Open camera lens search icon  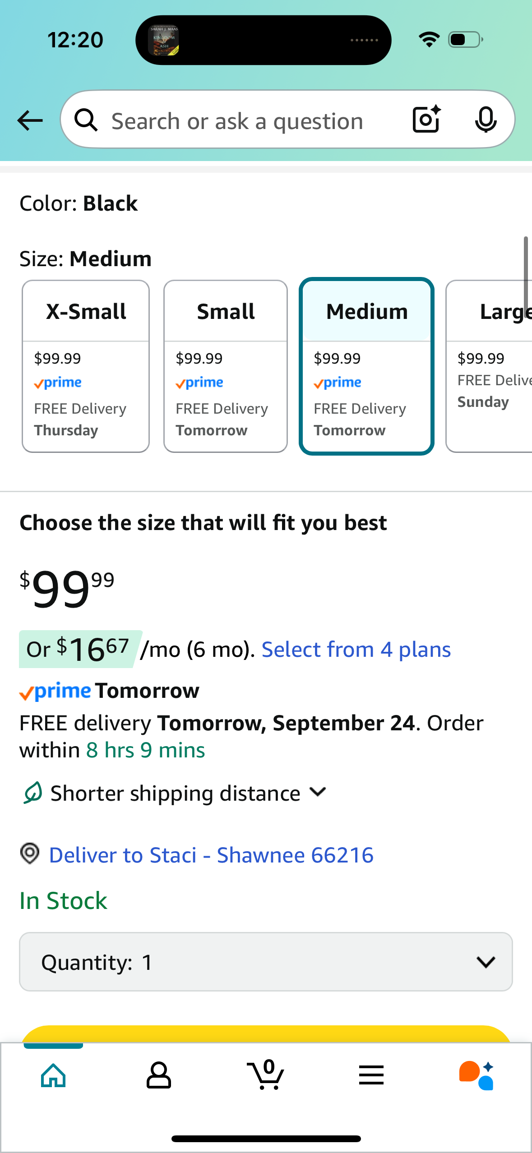click(x=426, y=120)
